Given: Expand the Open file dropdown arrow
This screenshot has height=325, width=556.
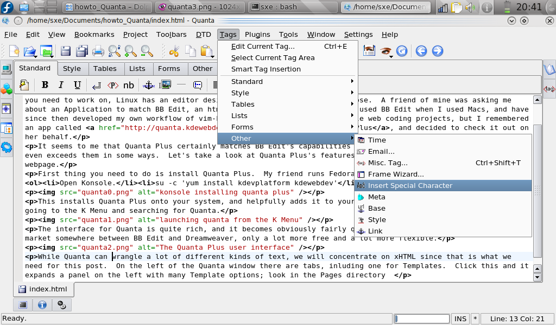Looking at the screenshot, I should click(x=35, y=56).
